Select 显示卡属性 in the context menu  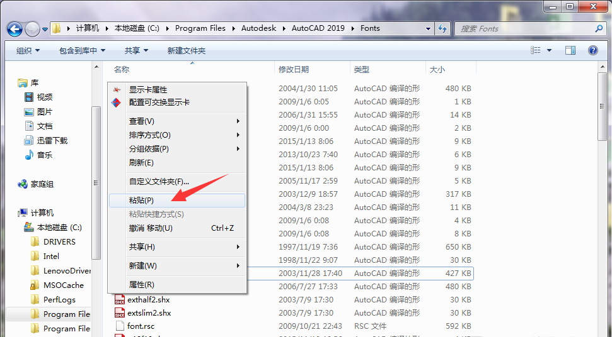point(177,89)
